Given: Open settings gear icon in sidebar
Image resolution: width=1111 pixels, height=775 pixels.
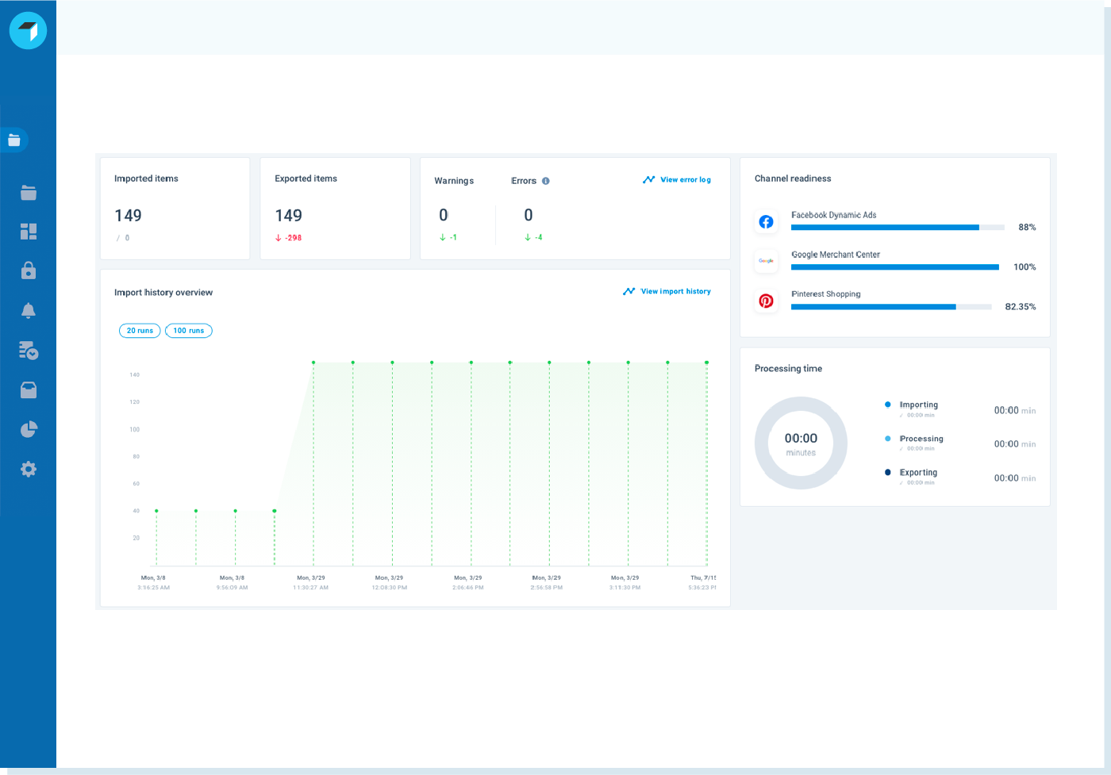Looking at the screenshot, I should coord(29,469).
